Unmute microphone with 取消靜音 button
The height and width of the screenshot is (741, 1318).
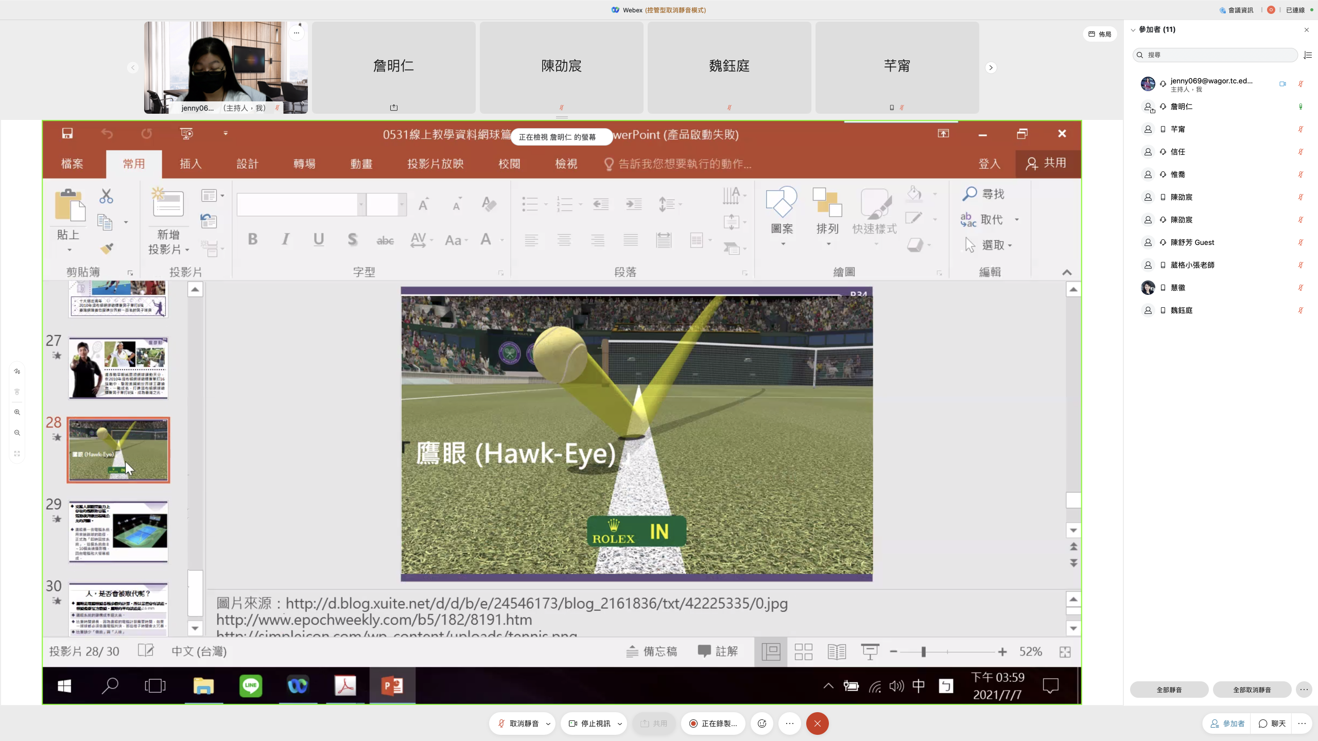point(518,724)
